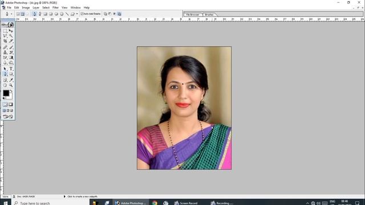Enable Shape Layers mode in options bar
This screenshot has width=365, height=205.
[18, 14]
